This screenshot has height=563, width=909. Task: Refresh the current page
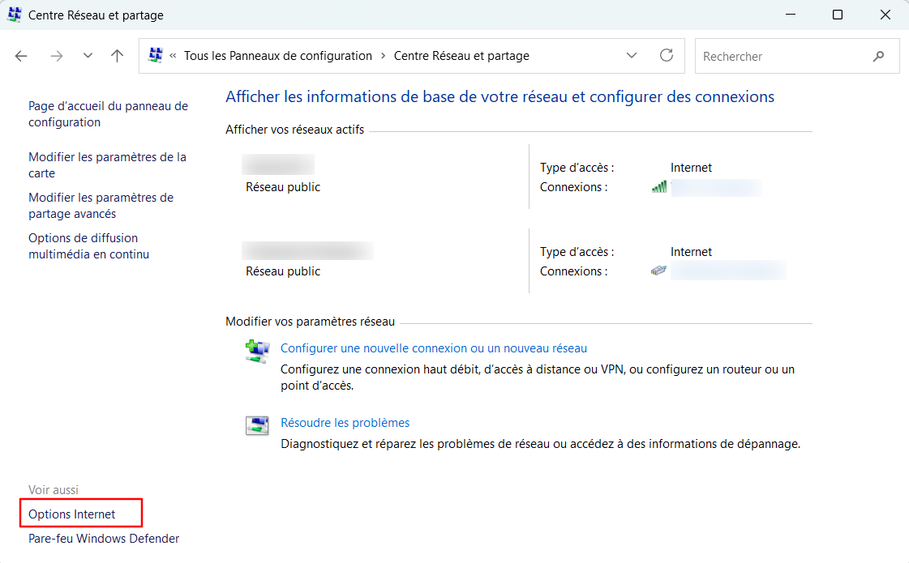click(667, 55)
